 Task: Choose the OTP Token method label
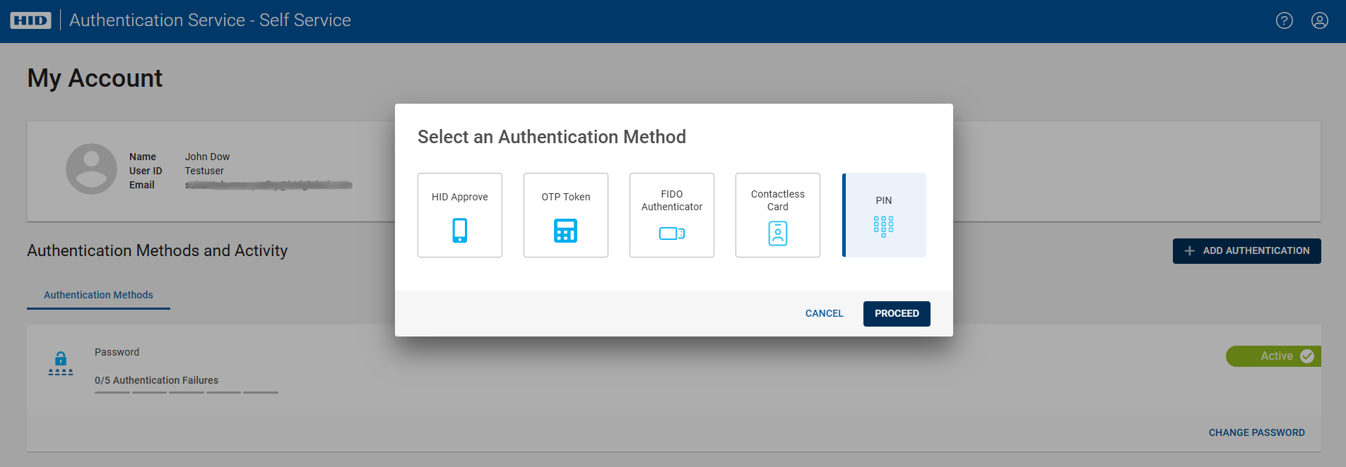566,197
